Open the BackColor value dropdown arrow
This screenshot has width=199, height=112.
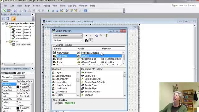coord(28,84)
